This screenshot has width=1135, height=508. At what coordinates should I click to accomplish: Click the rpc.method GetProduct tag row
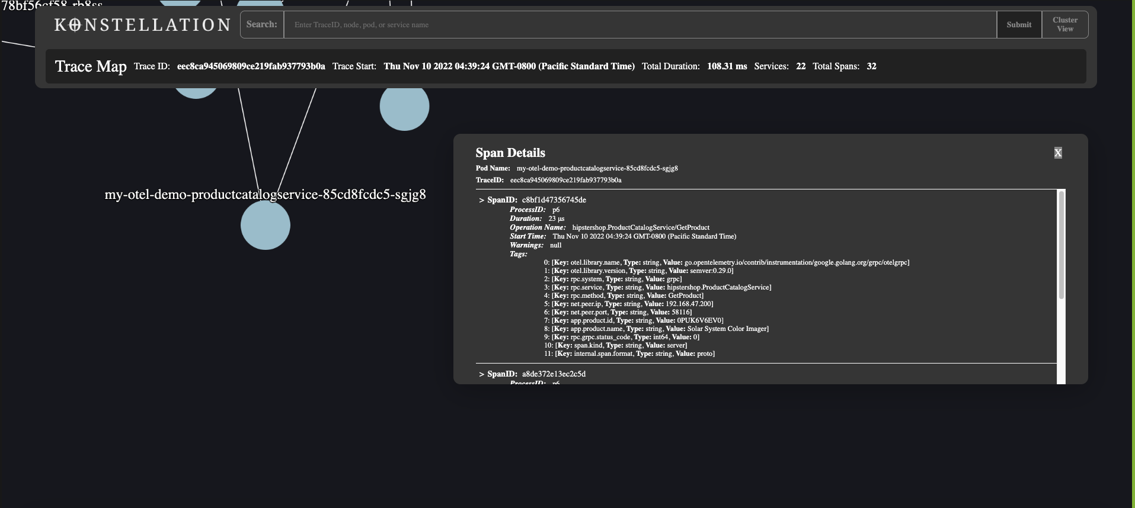pyautogui.click(x=624, y=295)
